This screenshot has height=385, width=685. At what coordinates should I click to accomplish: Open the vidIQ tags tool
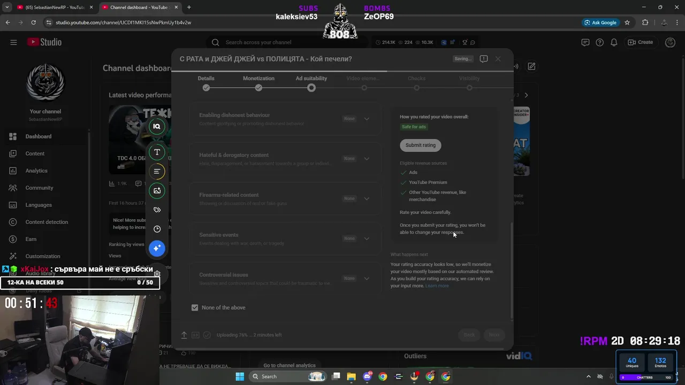coord(157,210)
